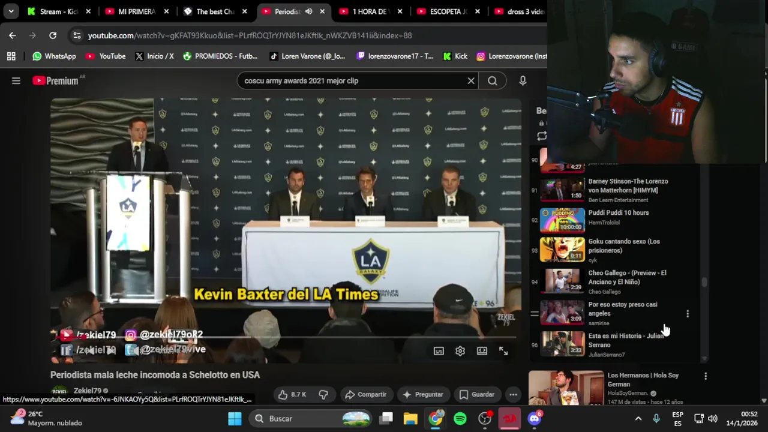Open Kick bookmark

[x=455, y=56]
